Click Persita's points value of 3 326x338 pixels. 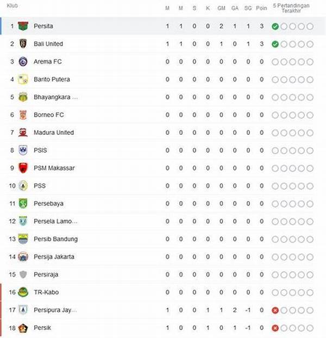point(262,26)
